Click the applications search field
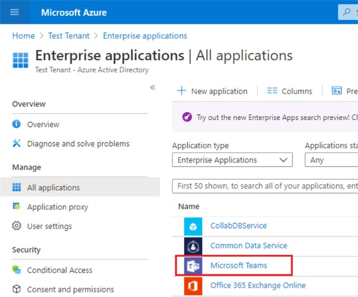358x297 pixels. tap(266, 186)
